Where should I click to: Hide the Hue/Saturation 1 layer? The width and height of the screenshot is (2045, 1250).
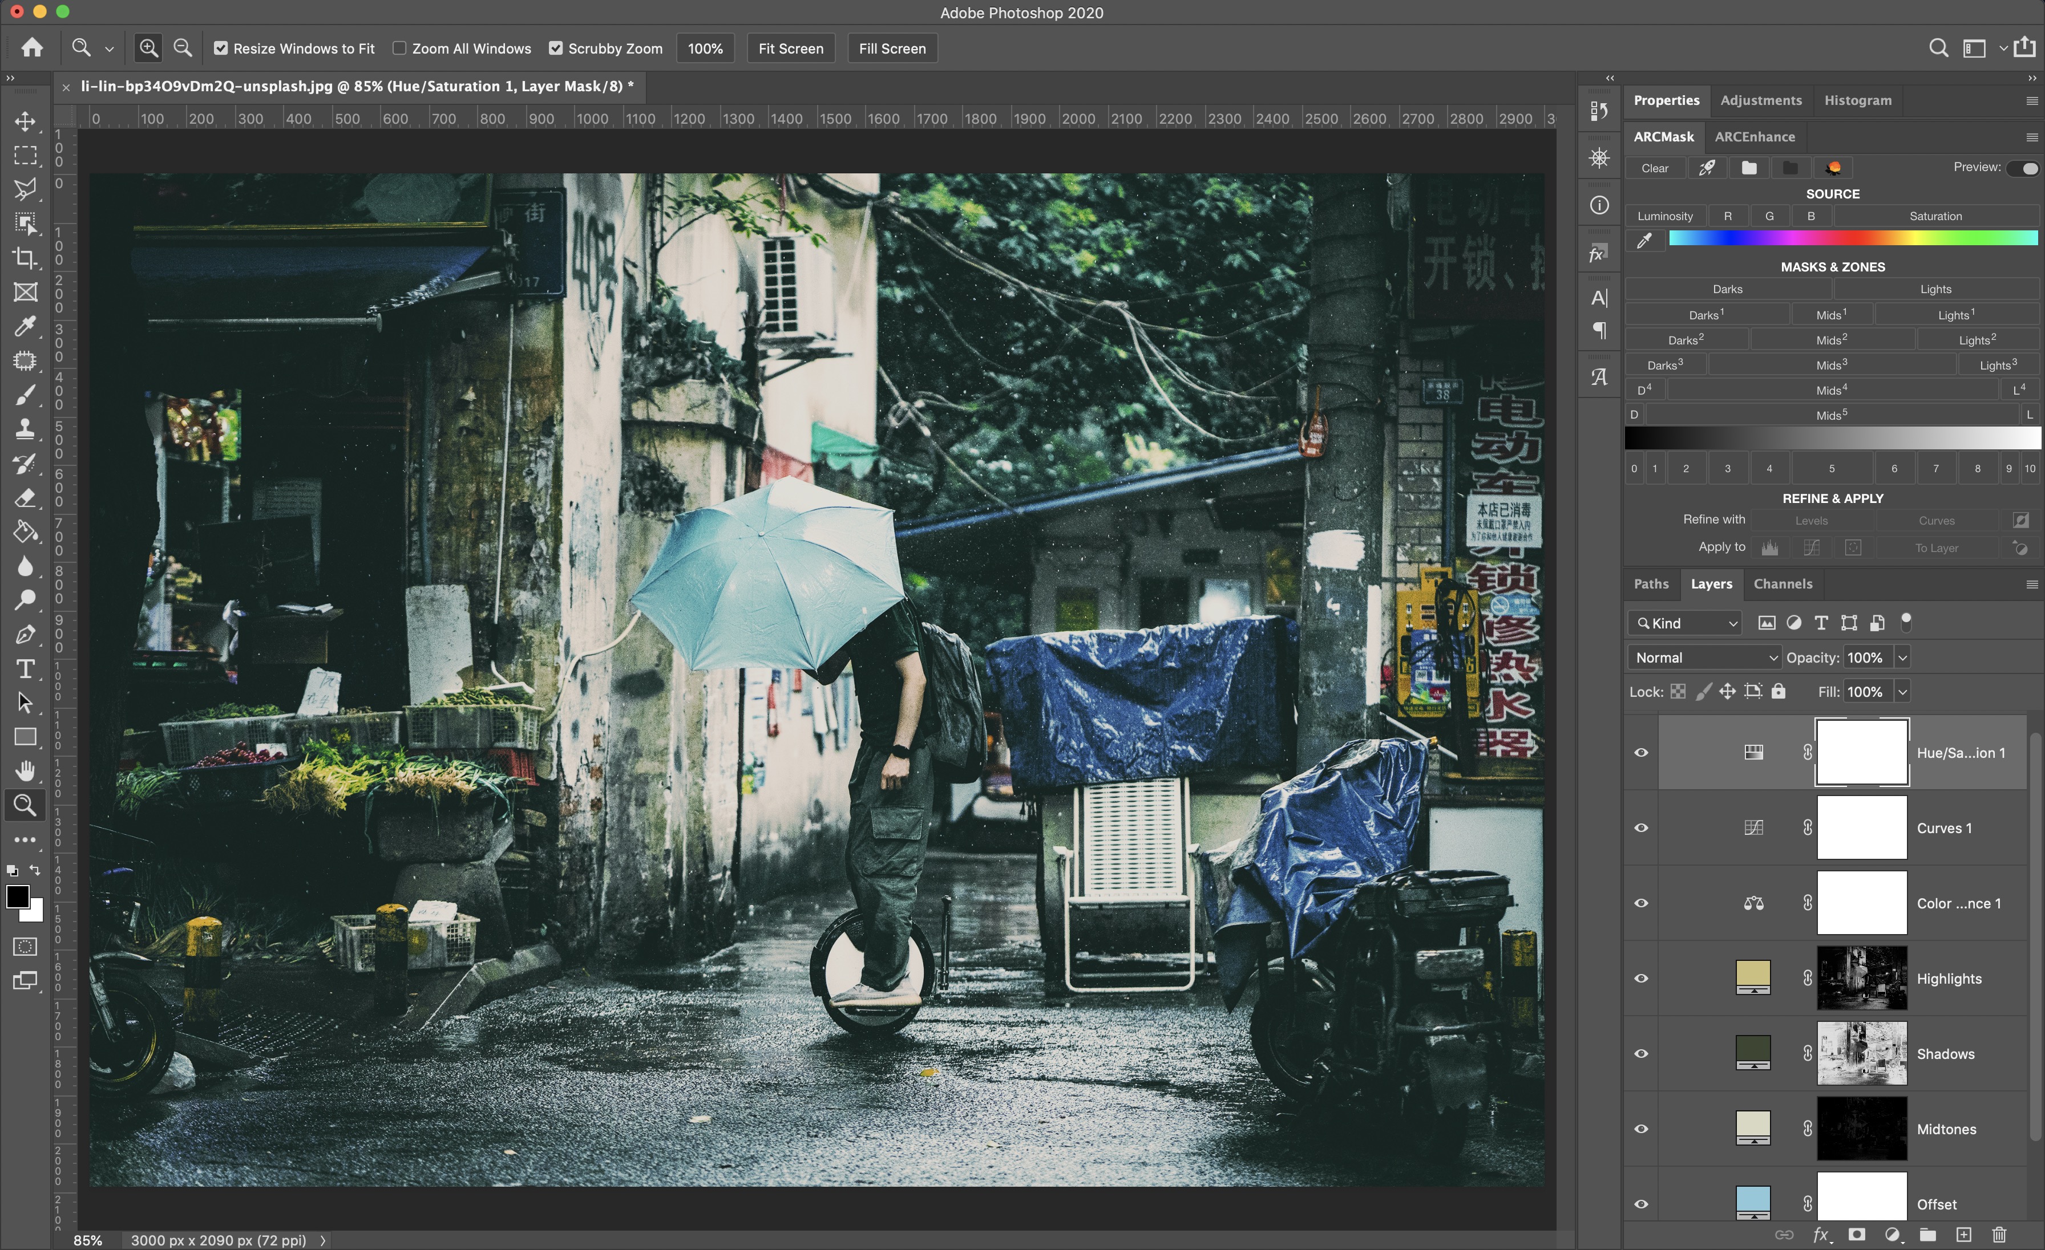pyautogui.click(x=1641, y=752)
